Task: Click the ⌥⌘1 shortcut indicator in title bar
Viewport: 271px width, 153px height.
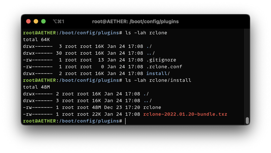Action: coord(59,21)
